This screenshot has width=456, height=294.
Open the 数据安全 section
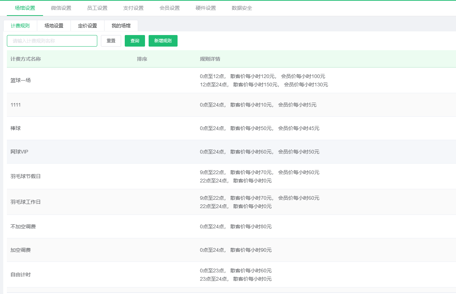coord(241,8)
